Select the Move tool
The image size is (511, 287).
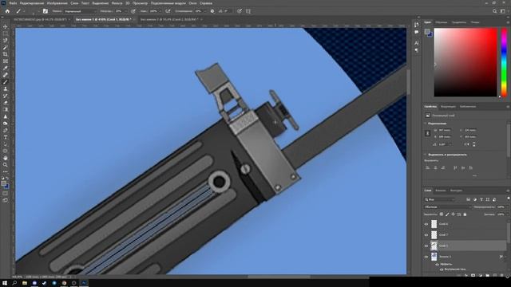[6, 26]
